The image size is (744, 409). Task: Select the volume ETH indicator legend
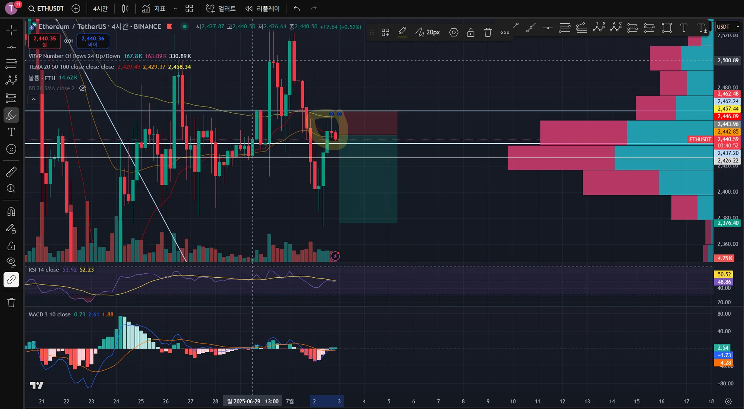(x=42, y=78)
